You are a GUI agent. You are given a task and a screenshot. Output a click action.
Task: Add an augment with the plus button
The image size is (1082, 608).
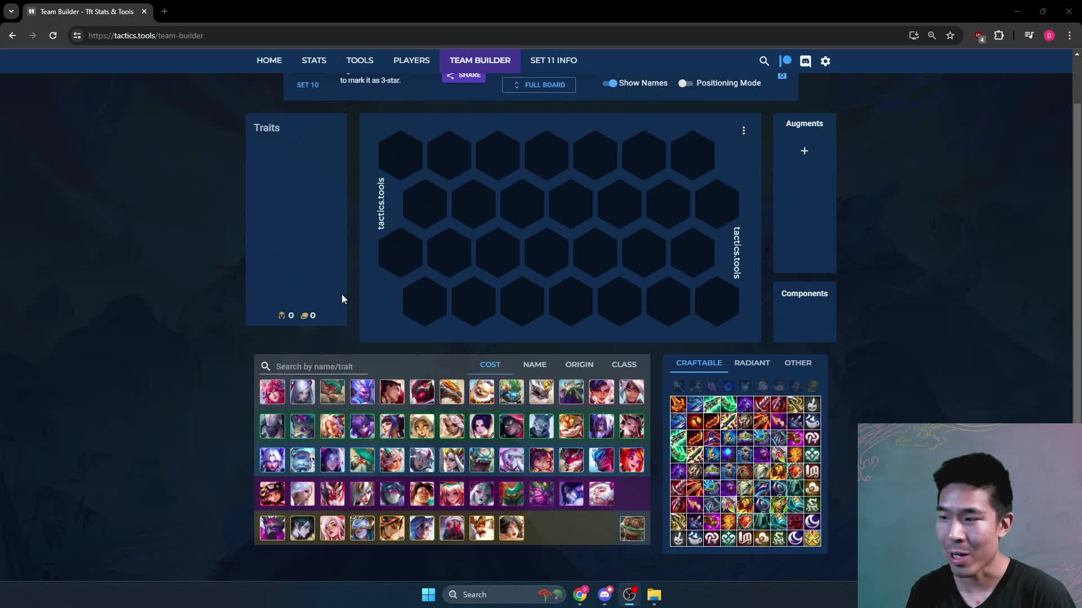tap(804, 151)
